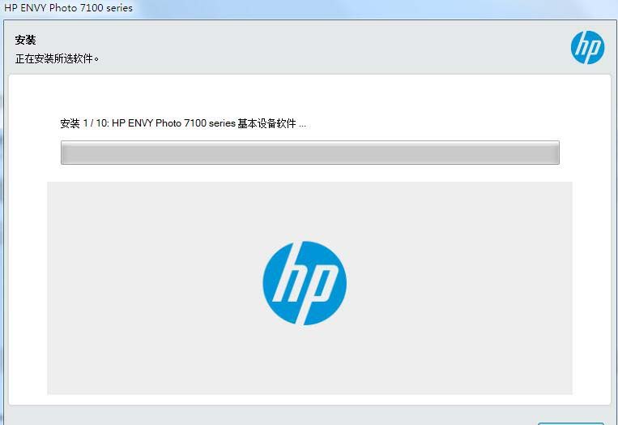Click the "HP ENVY Photo 7100 series" window title

click(68, 8)
